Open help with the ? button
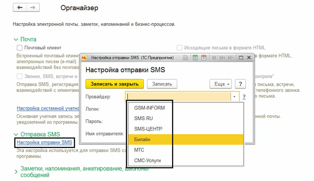 point(240,84)
